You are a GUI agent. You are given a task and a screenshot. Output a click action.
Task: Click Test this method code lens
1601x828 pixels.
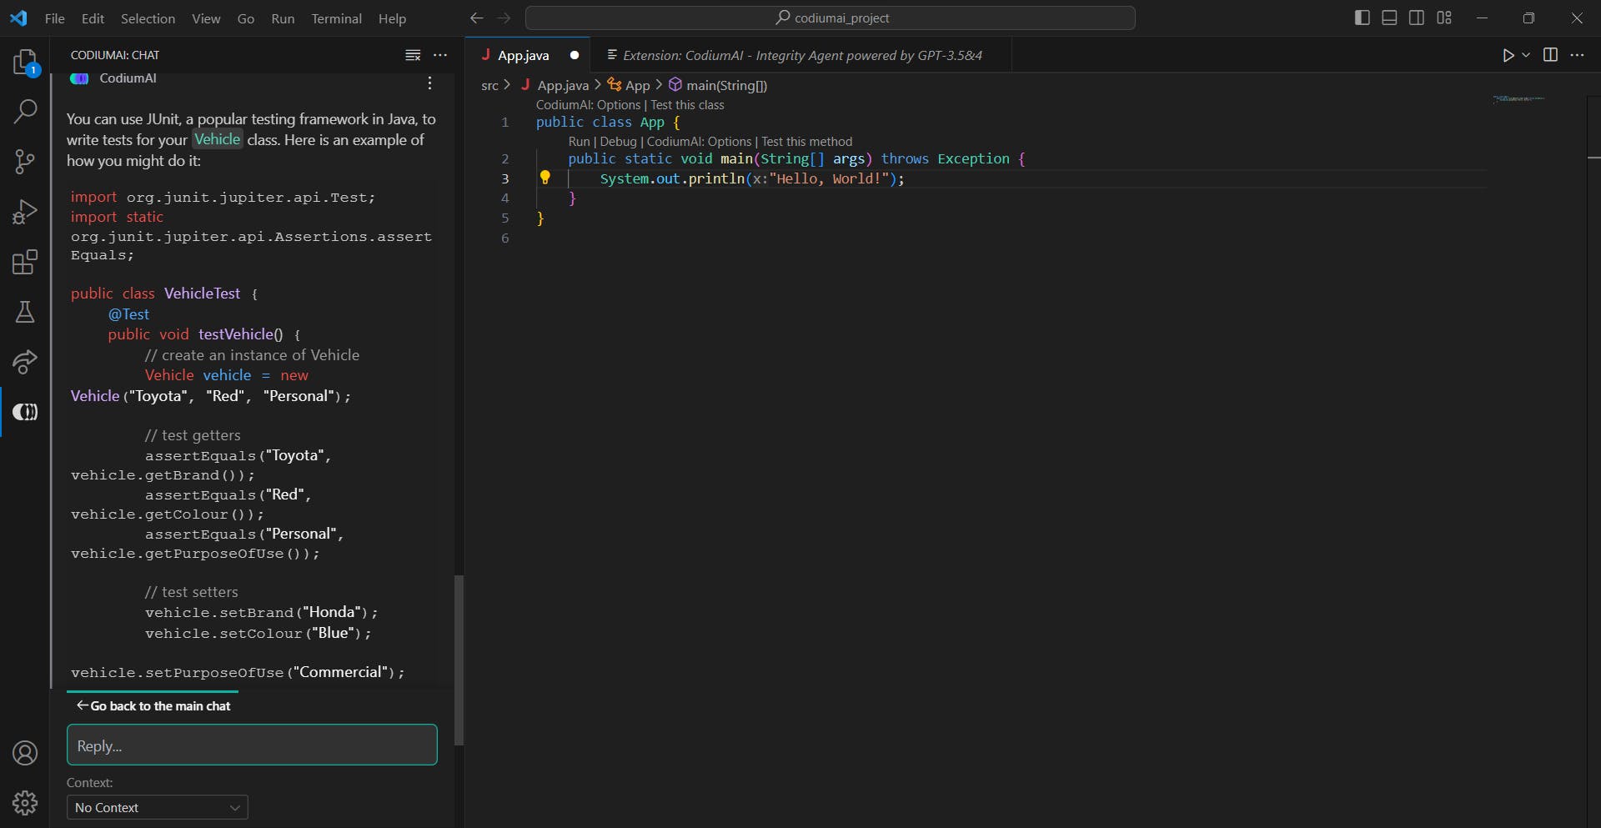(x=806, y=142)
